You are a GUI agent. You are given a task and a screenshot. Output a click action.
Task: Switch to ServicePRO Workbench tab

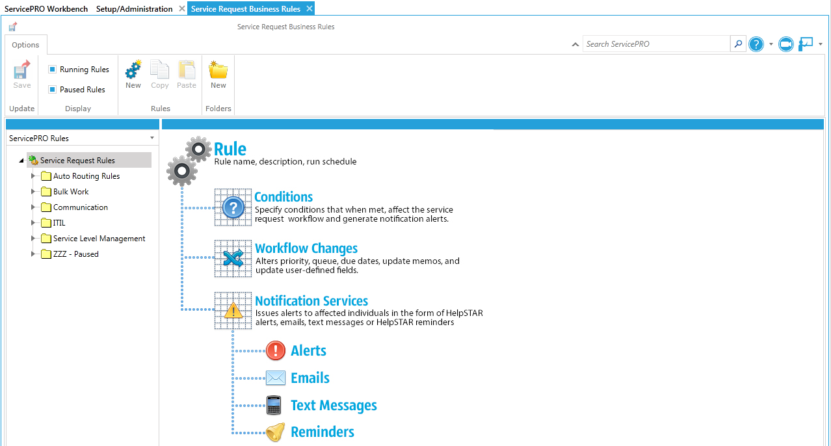click(x=46, y=8)
